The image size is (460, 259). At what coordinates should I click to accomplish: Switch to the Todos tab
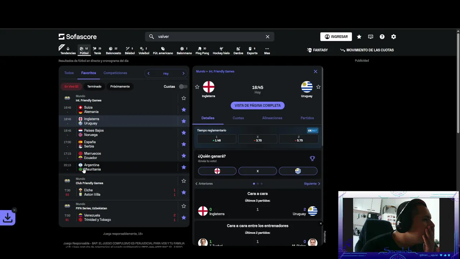[x=69, y=73]
